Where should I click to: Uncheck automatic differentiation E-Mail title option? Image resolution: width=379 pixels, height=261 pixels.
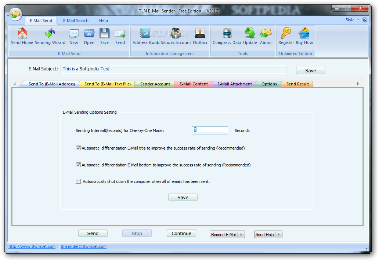click(78, 148)
